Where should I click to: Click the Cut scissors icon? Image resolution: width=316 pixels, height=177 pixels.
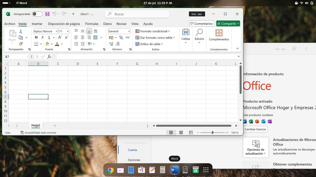pyautogui.click(x=21, y=31)
